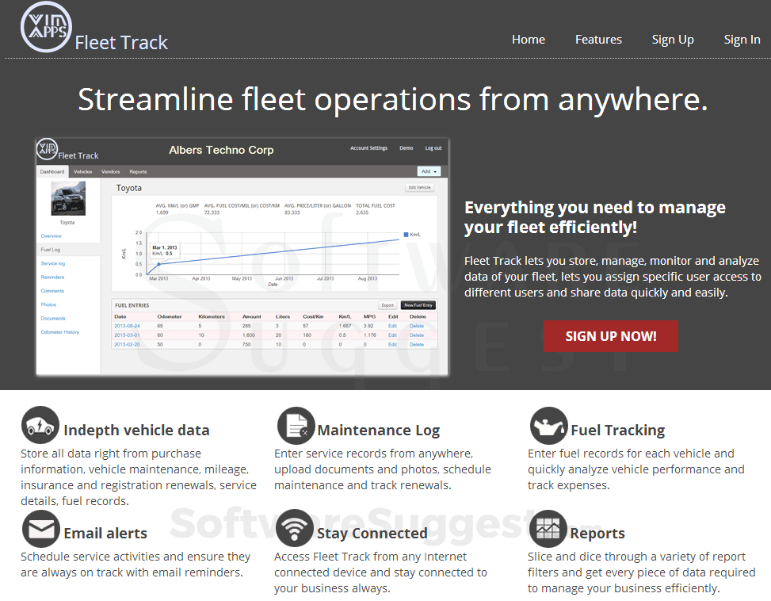Click the Albers Techno Corp company title
This screenshot has width=771, height=601.
tap(221, 150)
